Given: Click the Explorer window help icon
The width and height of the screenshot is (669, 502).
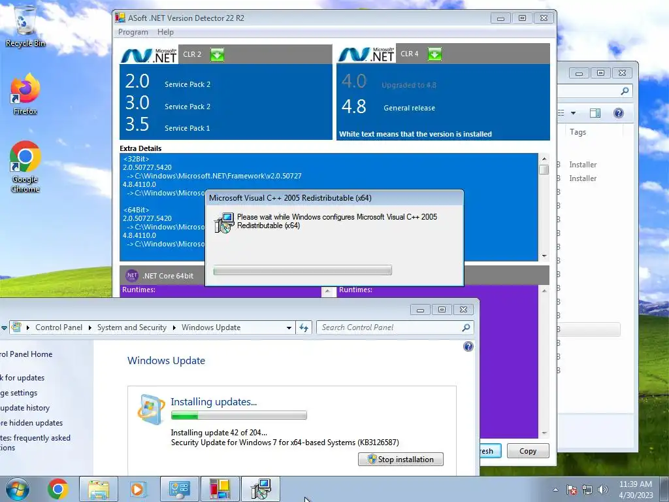Looking at the screenshot, I should pos(619,113).
